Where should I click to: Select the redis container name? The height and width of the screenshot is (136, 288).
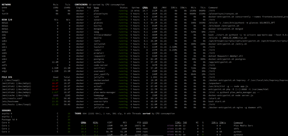coord(97,41)
